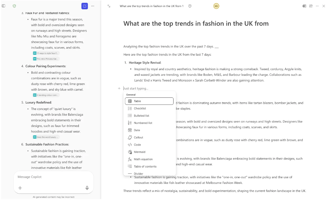Open page in Word icon
Viewport: 330px width, 201px height.
click(x=304, y=6)
